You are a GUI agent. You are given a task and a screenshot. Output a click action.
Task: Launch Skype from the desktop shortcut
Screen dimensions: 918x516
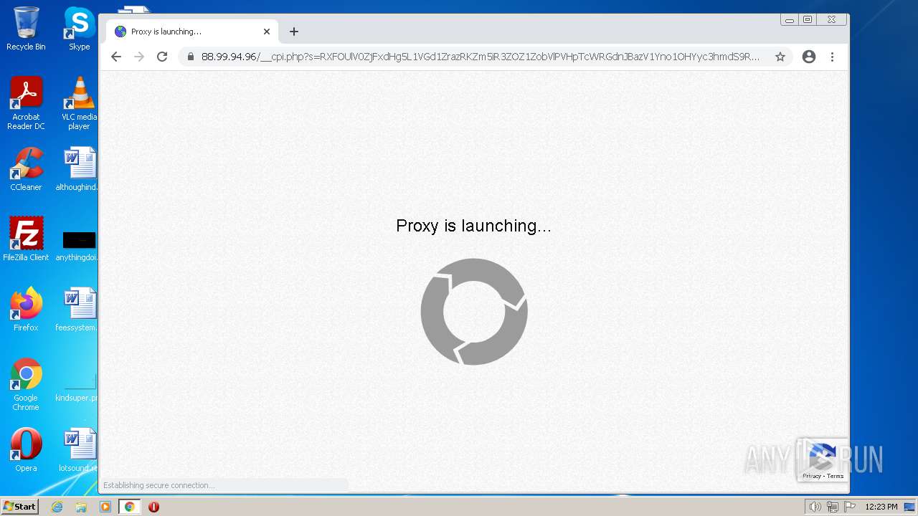click(x=79, y=29)
